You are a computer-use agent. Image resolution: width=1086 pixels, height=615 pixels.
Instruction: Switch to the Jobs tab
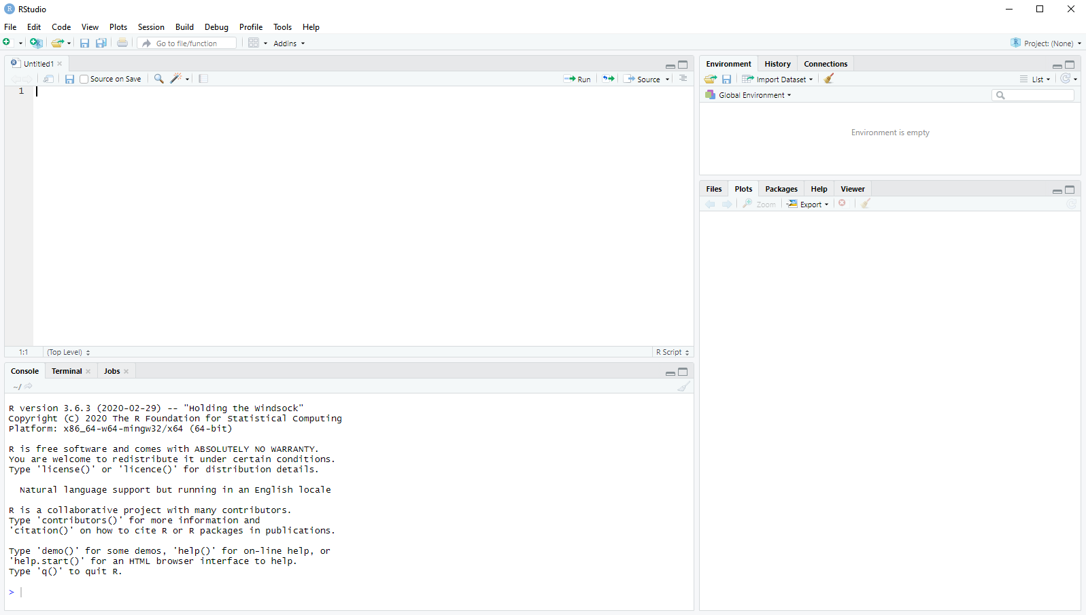112,371
